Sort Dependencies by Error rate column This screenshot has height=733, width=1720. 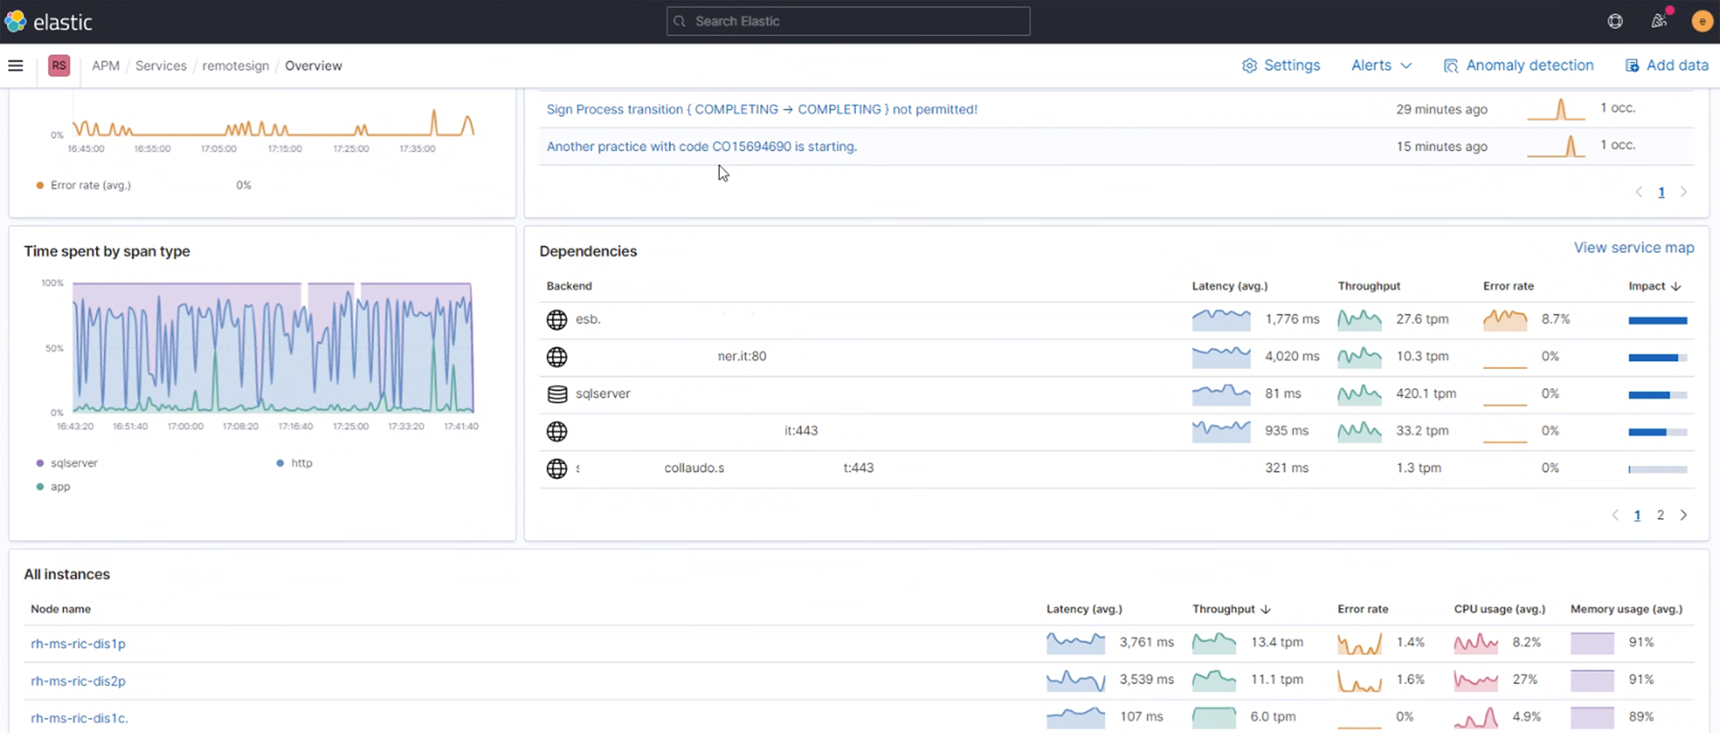click(x=1508, y=286)
